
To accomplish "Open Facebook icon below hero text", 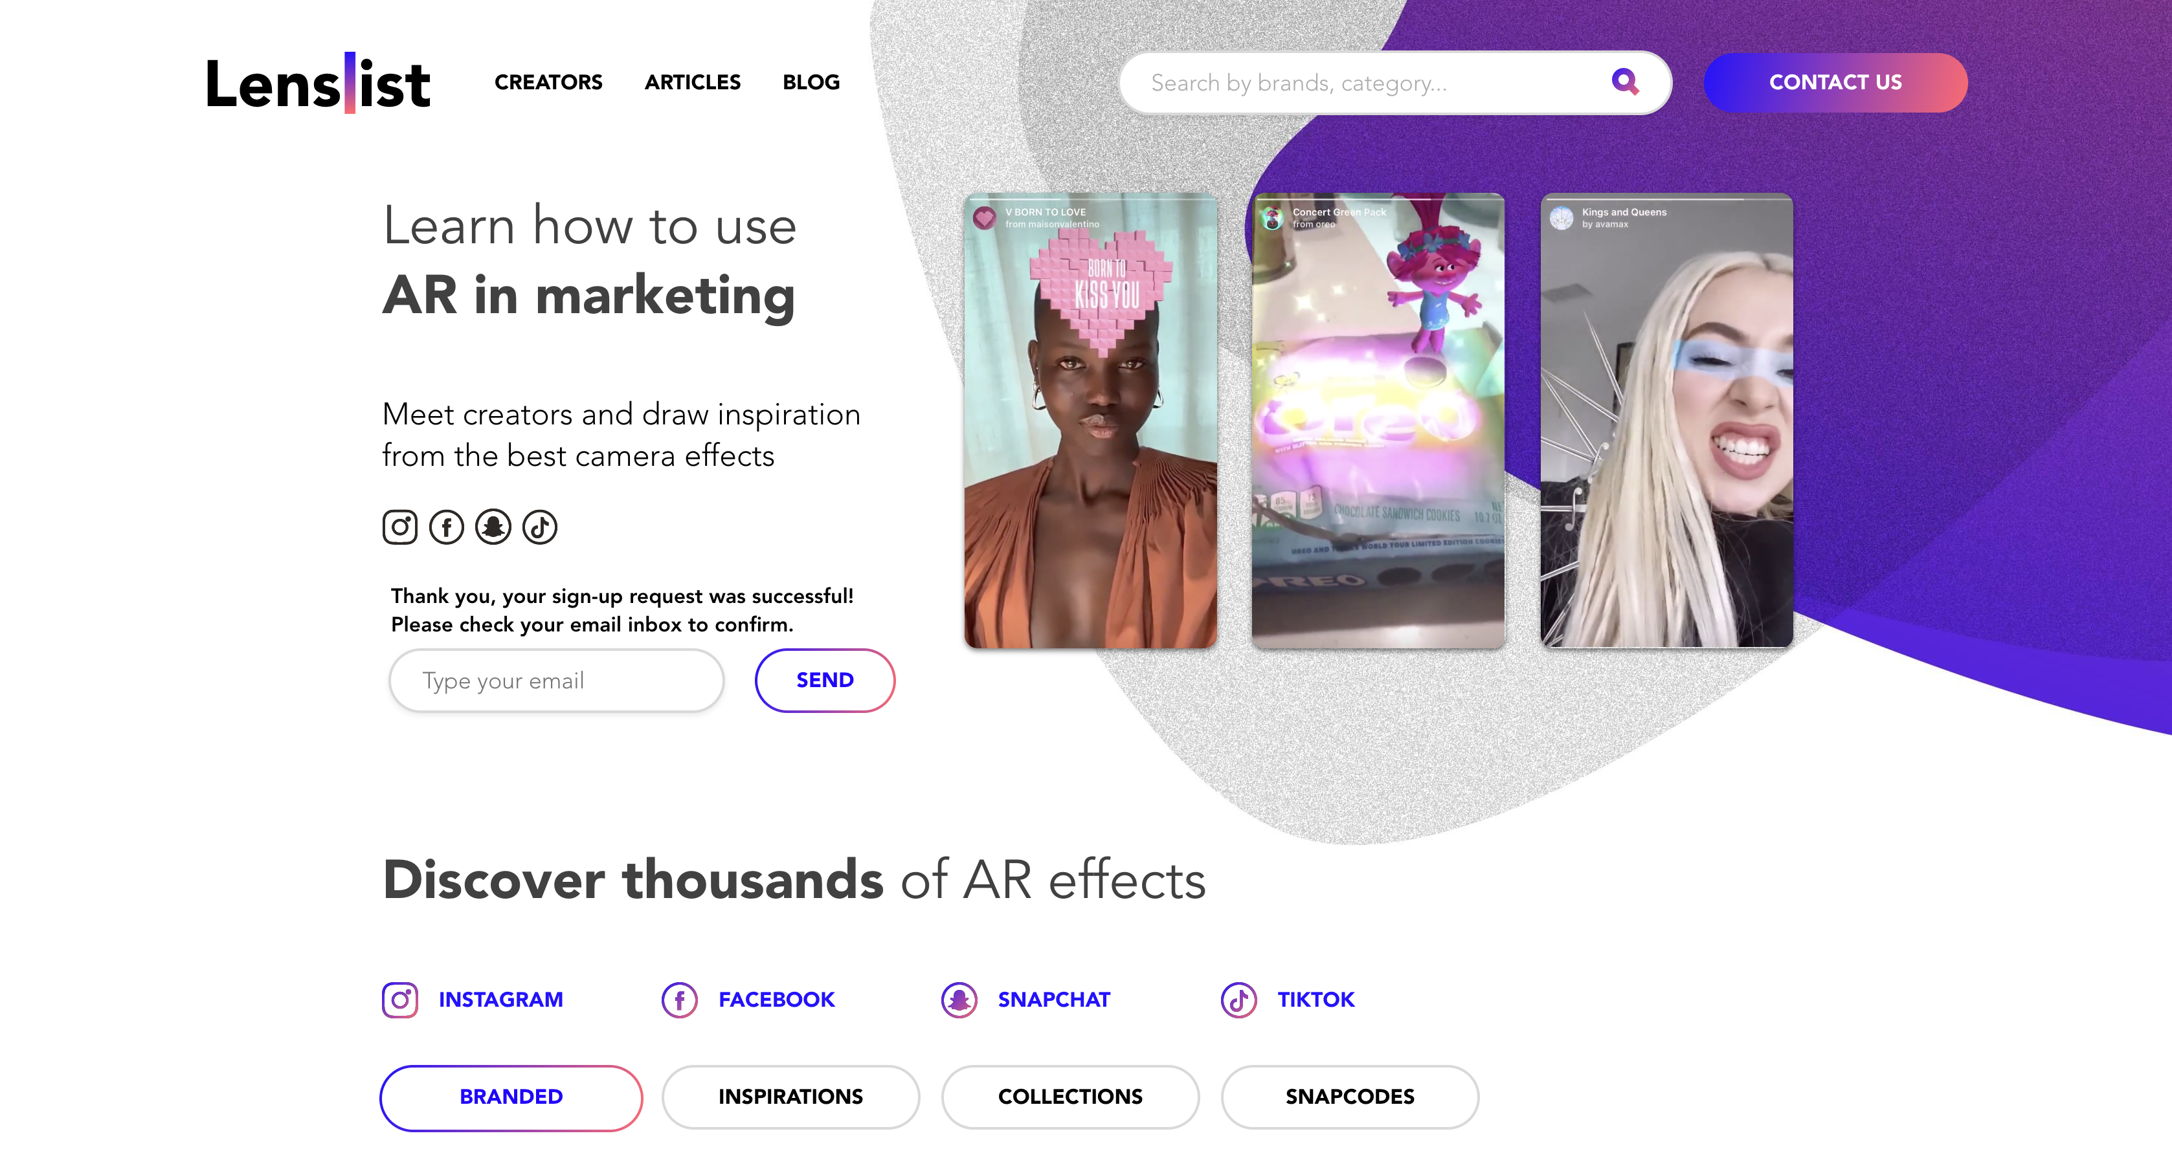I will click(446, 527).
